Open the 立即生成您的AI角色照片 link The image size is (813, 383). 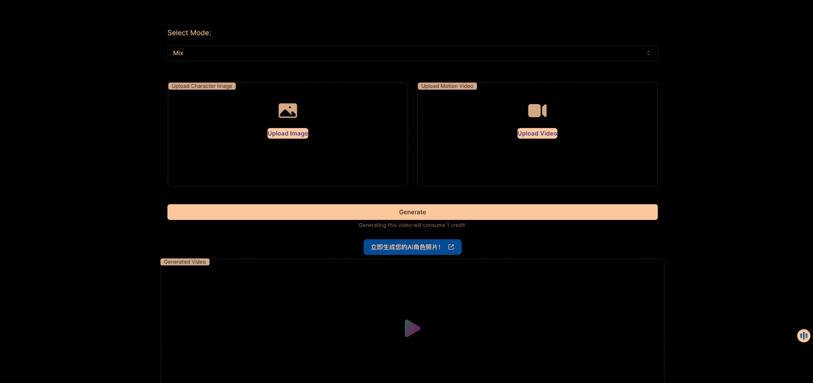[x=405, y=247]
